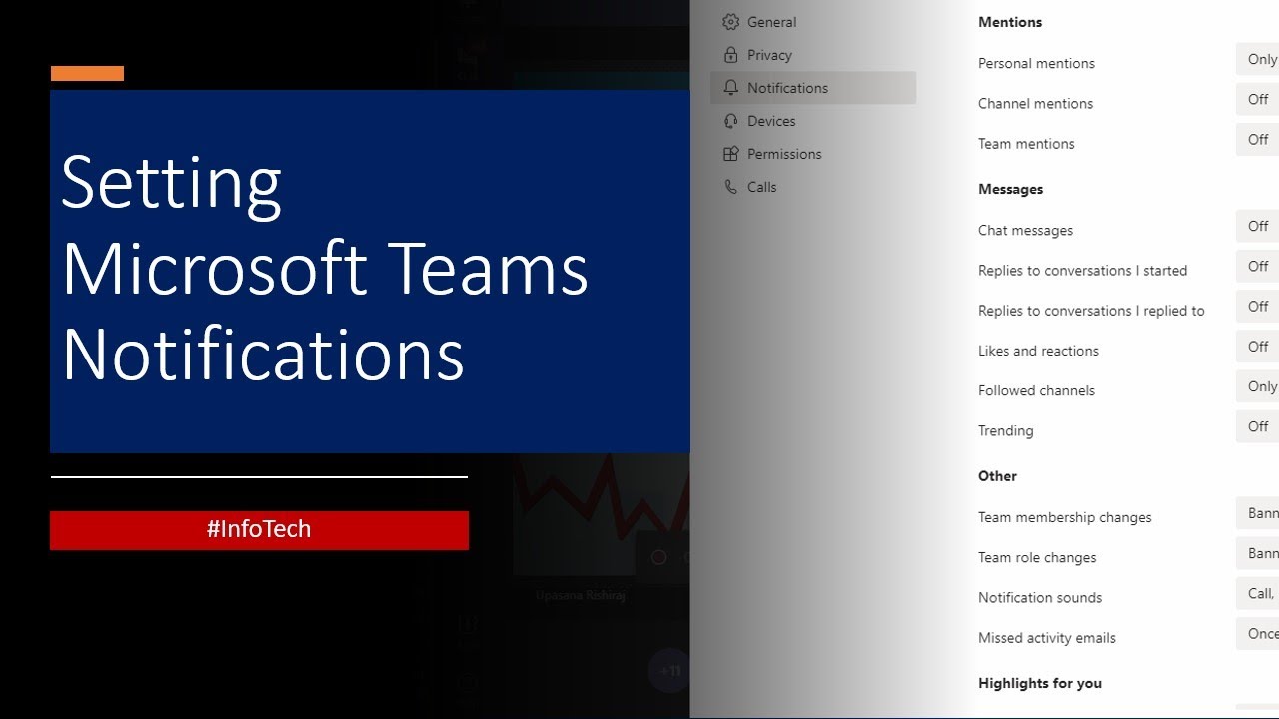Open the Personal mentions dropdown
The image size is (1279, 719).
[1258, 59]
